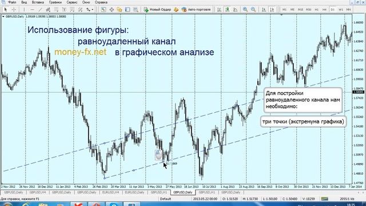Open the Вставка menu

click(38, 2)
